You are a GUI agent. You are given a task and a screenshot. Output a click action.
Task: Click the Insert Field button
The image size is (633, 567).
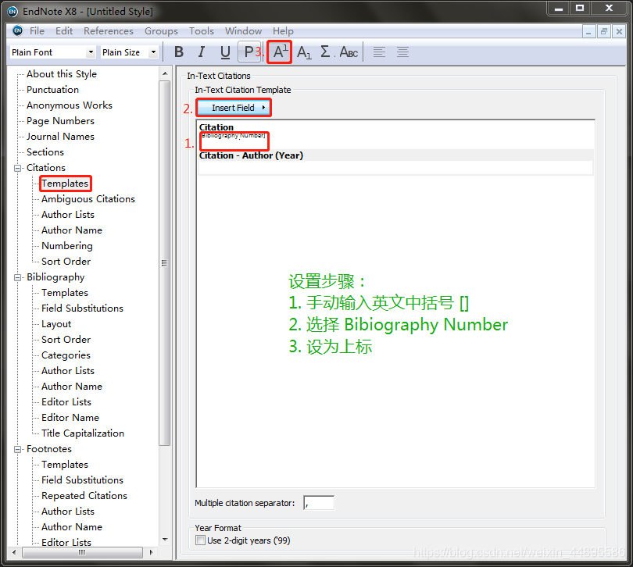pyautogui.click(x=234, y=108)
